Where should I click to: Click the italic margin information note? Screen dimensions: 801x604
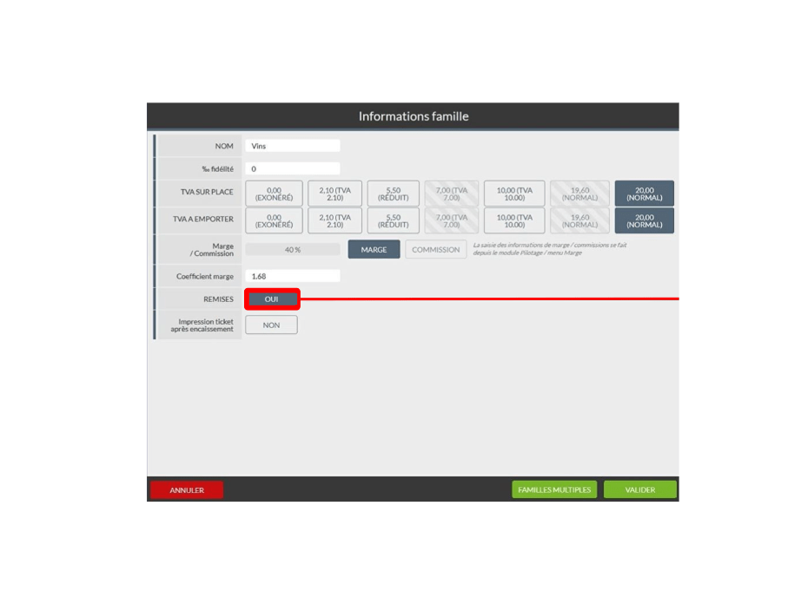[550, 249]
